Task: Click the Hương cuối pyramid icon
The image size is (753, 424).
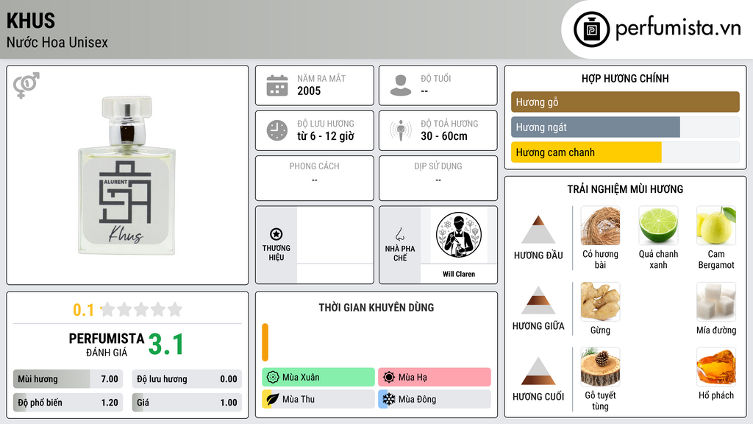Action: (538, 371)
